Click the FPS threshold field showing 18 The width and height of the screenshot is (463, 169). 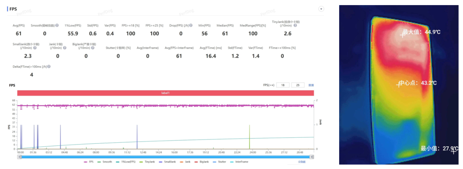283,85
